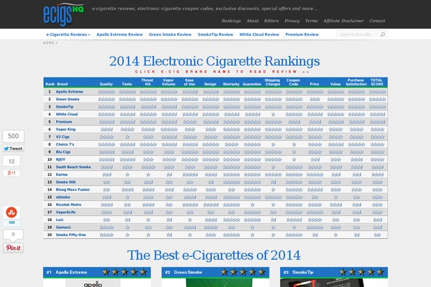Go to Rankings in the header menu
431x287 pixels.
point(231,21)
